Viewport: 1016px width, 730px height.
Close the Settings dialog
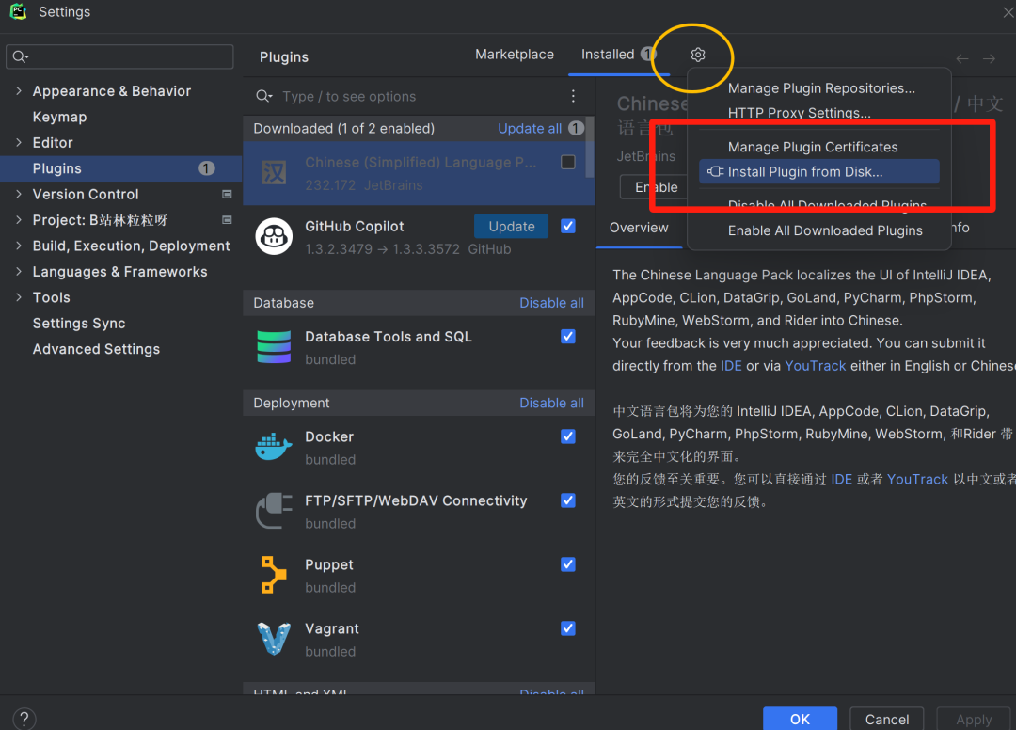(1008, 11)
